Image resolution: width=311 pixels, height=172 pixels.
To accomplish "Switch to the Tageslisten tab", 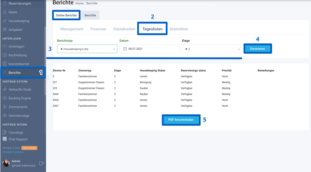I will [152, 29].
